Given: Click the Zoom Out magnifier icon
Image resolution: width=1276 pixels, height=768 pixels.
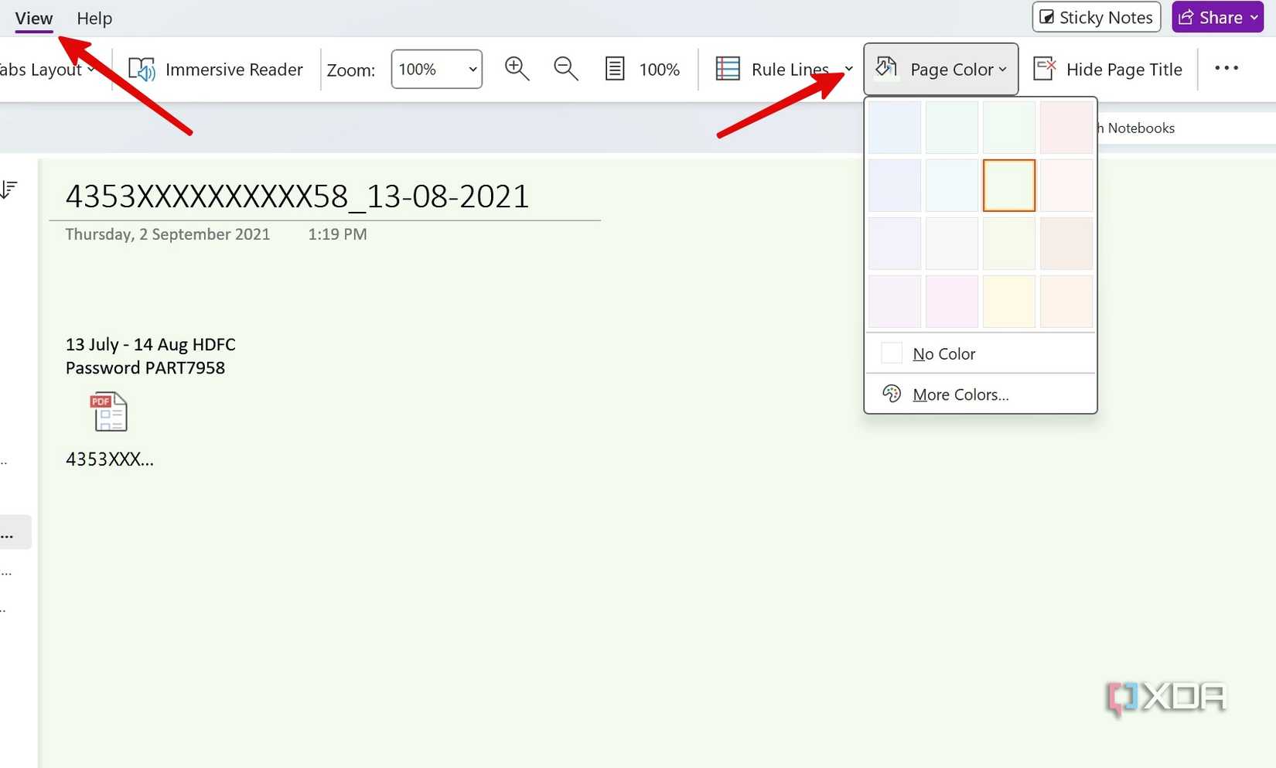Looking at the screenshot, I should click(565, 69).
